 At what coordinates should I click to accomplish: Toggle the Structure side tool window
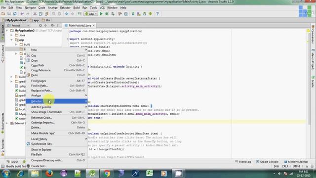[2, 54]
